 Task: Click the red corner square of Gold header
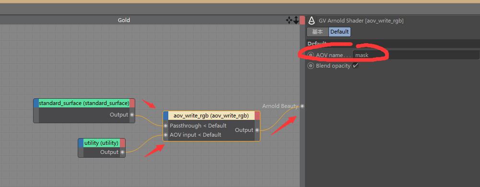coord(302,21)
